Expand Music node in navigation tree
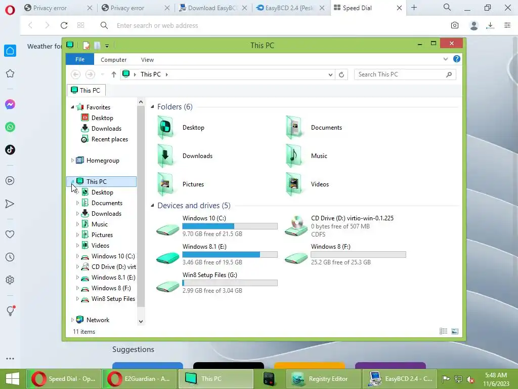Screen dimensions: 518x389 77,224
